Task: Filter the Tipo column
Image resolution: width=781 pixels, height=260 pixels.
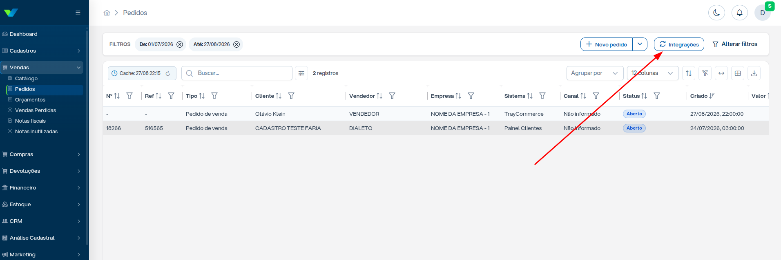Action: (214, 96)
